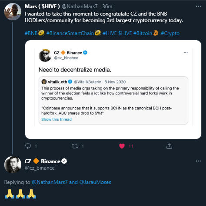Unlike the tweet via the red heart
206x206 pixels.
tap(122, 146)
